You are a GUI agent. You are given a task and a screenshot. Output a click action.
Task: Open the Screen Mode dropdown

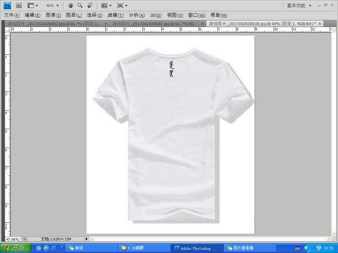click(x=122, y=5)
